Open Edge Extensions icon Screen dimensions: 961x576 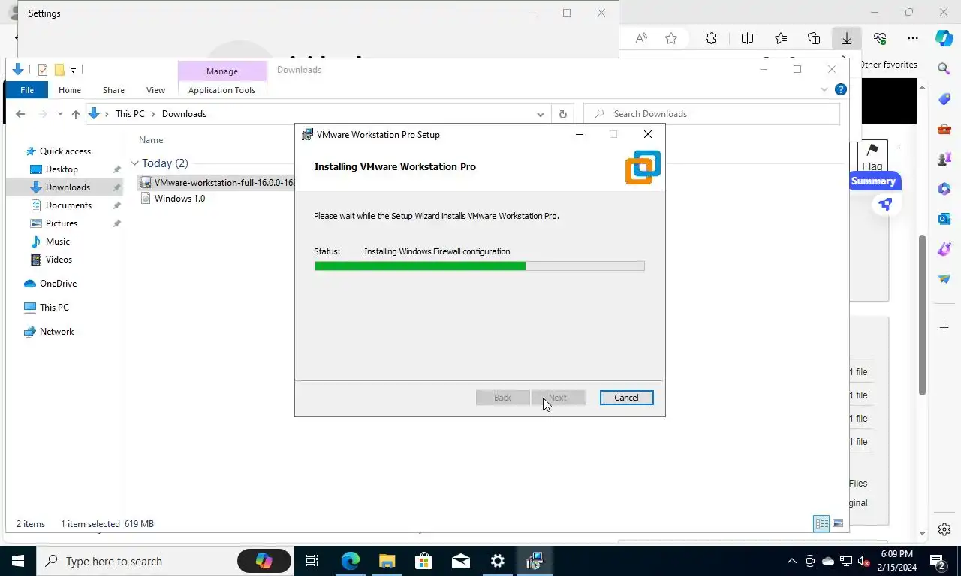click(711, 38)
